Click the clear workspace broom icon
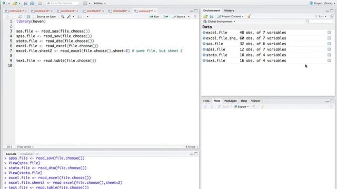Image resolution: width=337 pixels, height=189 pixels. coord(249,16)
